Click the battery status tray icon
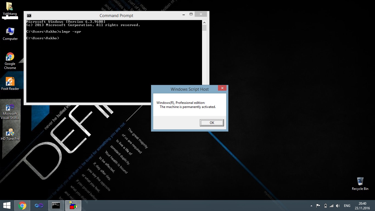The width and height of the screenshot is (375, 211). click(x=325, y=206)
